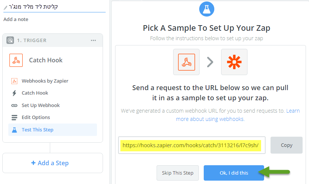Copy the webhook URL with Copy button

pos(286,145)
